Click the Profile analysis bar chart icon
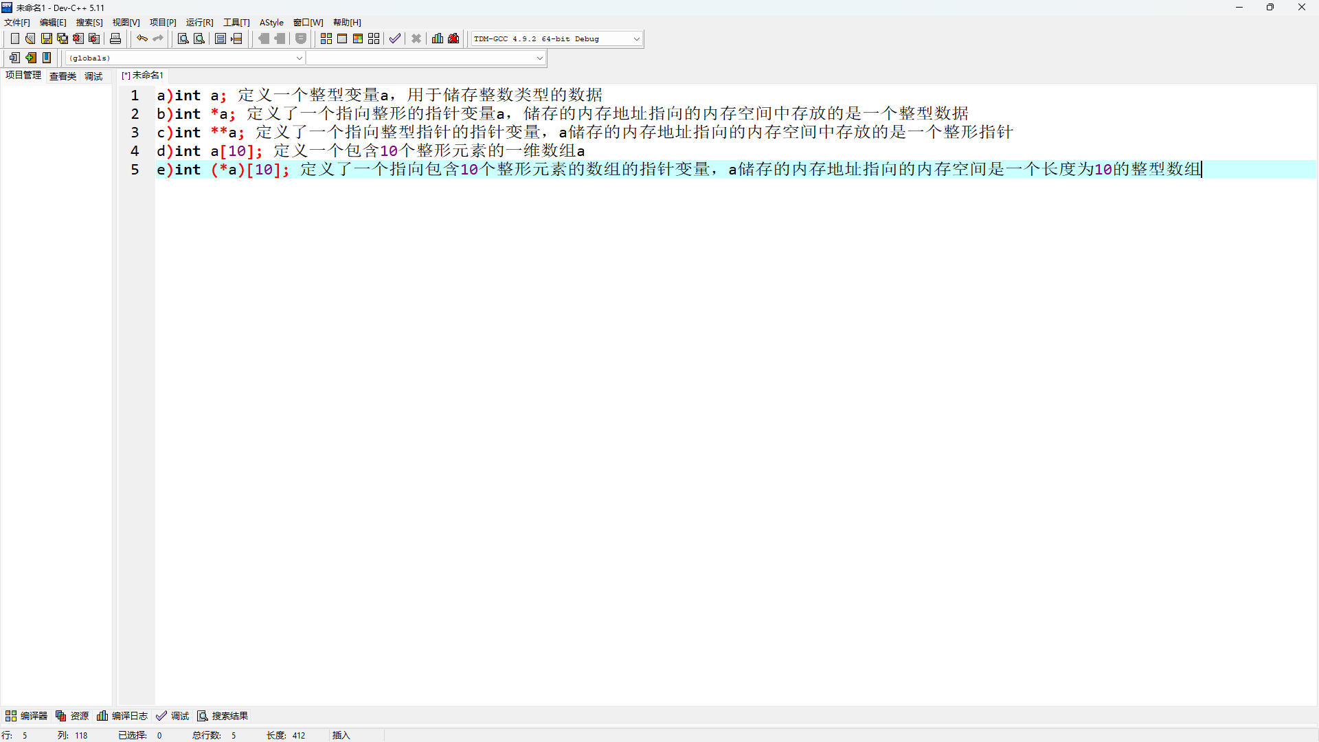Viewport: 1319px width, 742px height. tap(438, 38)
